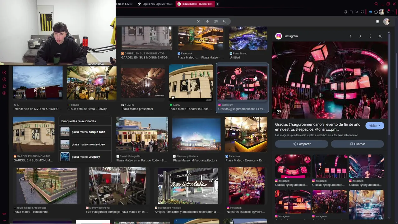Clear the search box with the X
Screen dimensions: 398x224
198,21
